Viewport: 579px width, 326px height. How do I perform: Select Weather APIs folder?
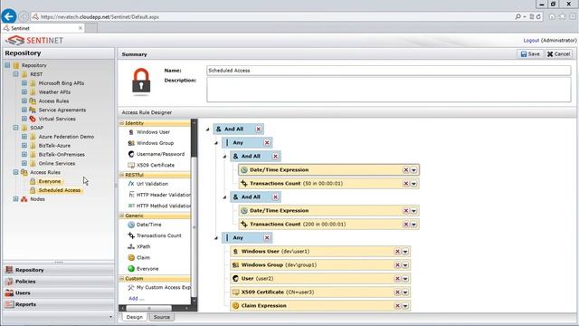point(54,92)
